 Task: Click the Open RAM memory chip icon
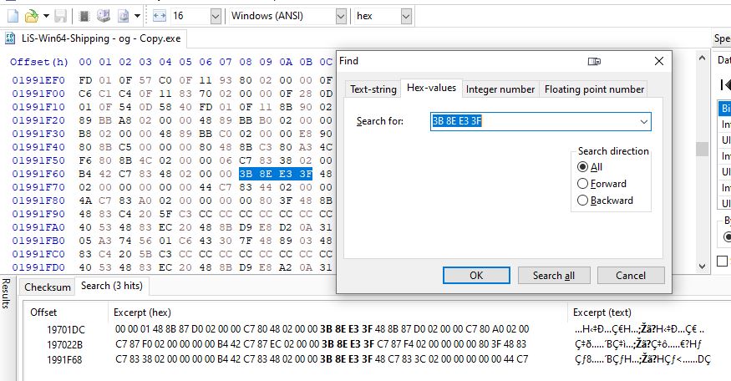coord(84,16)
